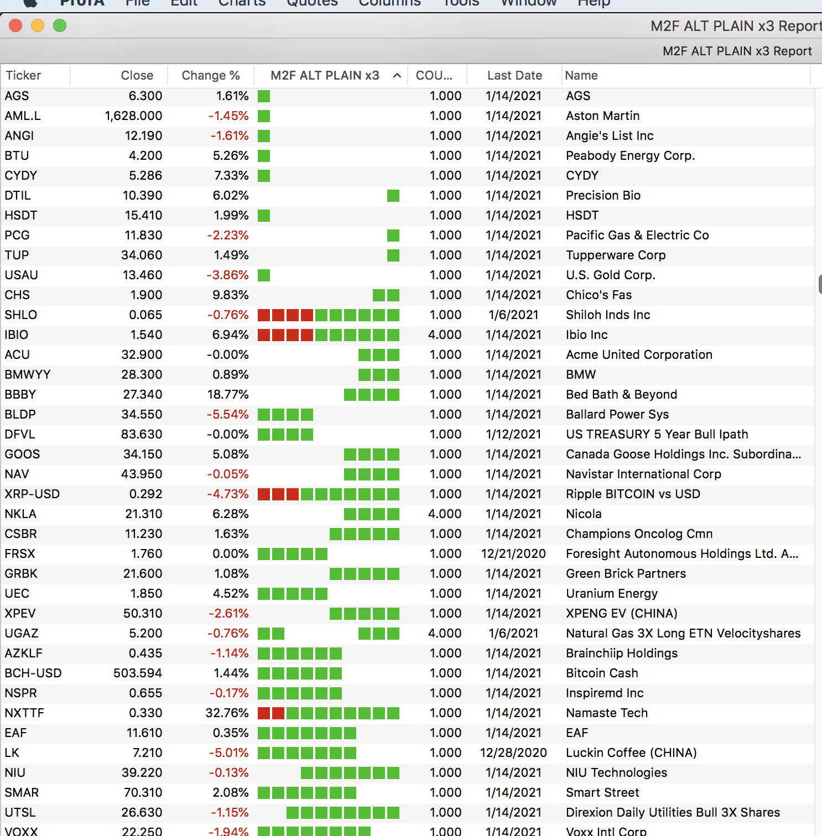The width and height of the screenshot is (822, 836).
Task: Select the UGAZ ticker cell
Action: click(22, 633)
